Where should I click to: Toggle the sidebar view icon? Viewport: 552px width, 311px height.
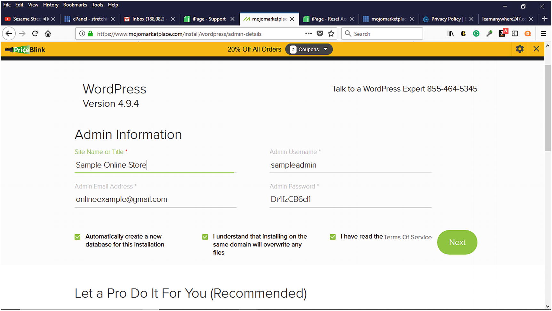(x=515, y=34)
